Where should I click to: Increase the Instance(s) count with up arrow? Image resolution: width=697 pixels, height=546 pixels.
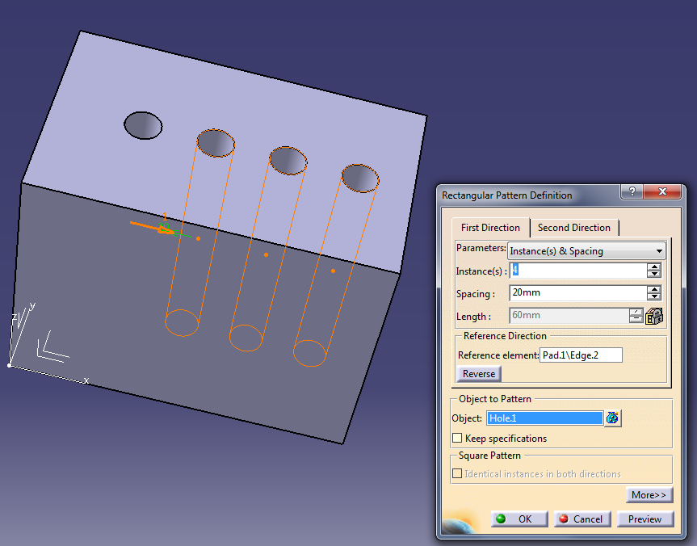coord(654,267)
